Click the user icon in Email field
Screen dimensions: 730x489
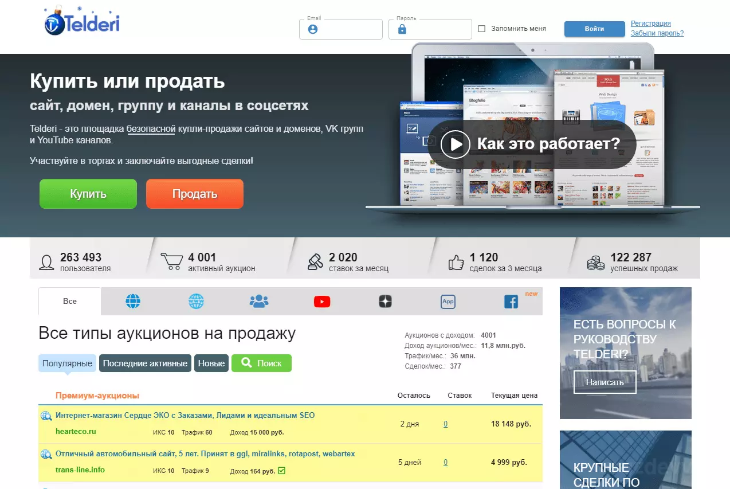click(x=313, y=29)
